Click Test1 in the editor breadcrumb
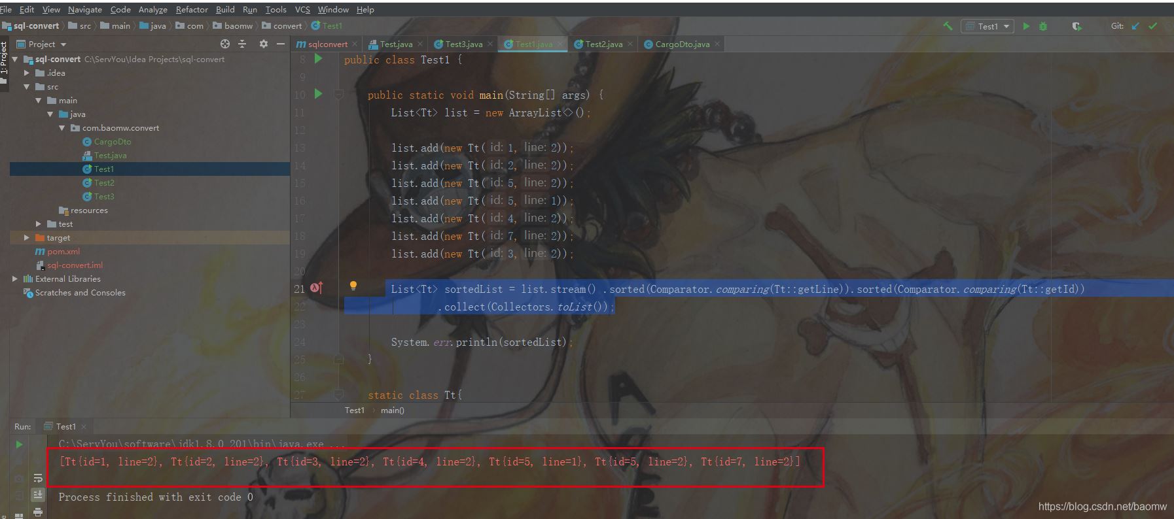Screen dimensions: 1174x519 click(355, 410)
